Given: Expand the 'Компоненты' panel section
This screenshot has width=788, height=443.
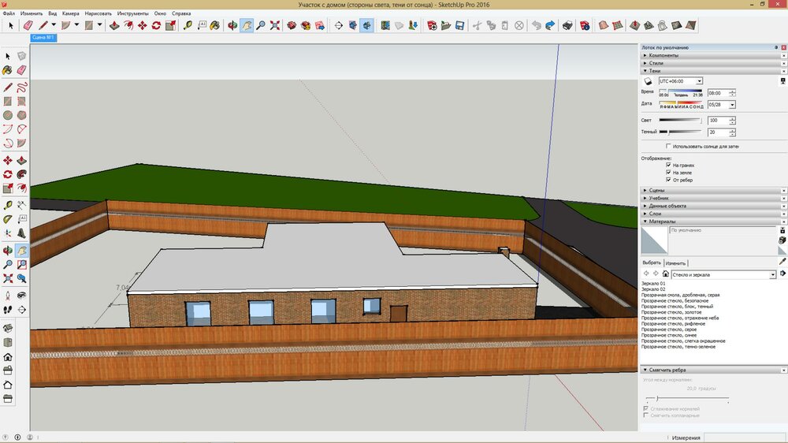Looking at the screenshot, I should pos(662,55).
